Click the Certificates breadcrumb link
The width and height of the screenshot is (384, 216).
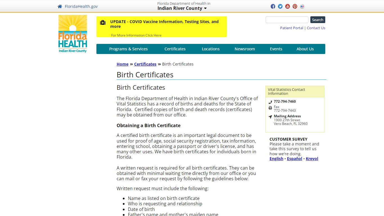pyautogui.click(x=145, y=64)
